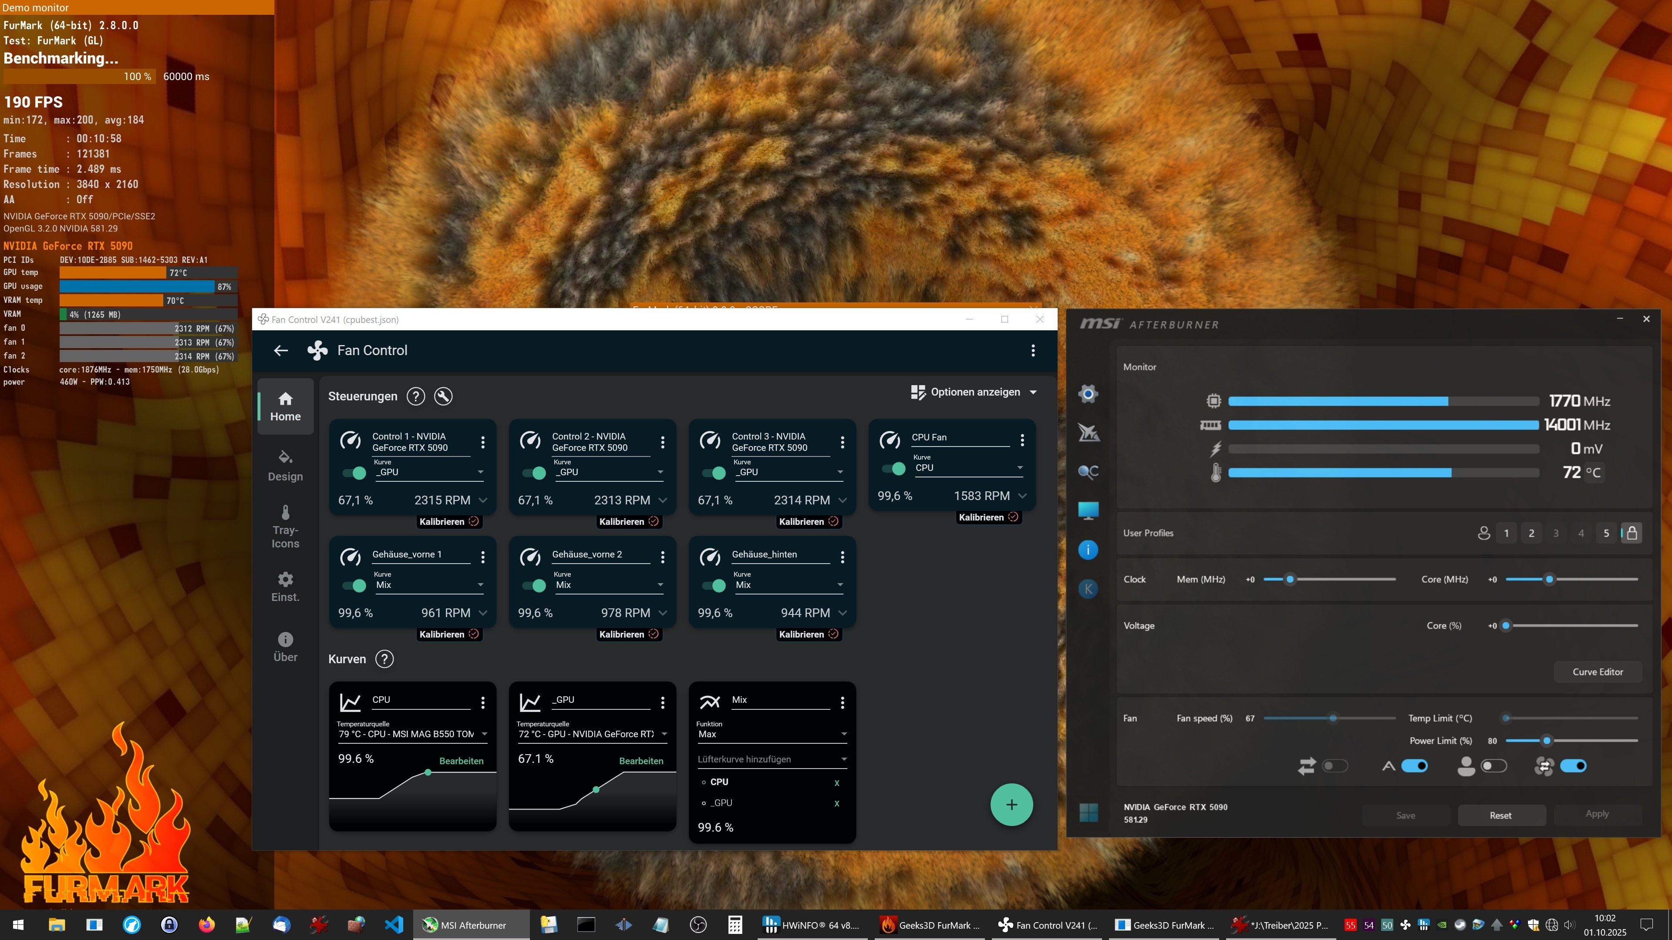Click the OC Scanner icon in Afterburner

coord(1088,472)
